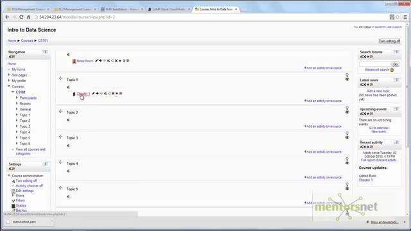Collapse the CS101 node in Navigation

click(x=13, y=92)
